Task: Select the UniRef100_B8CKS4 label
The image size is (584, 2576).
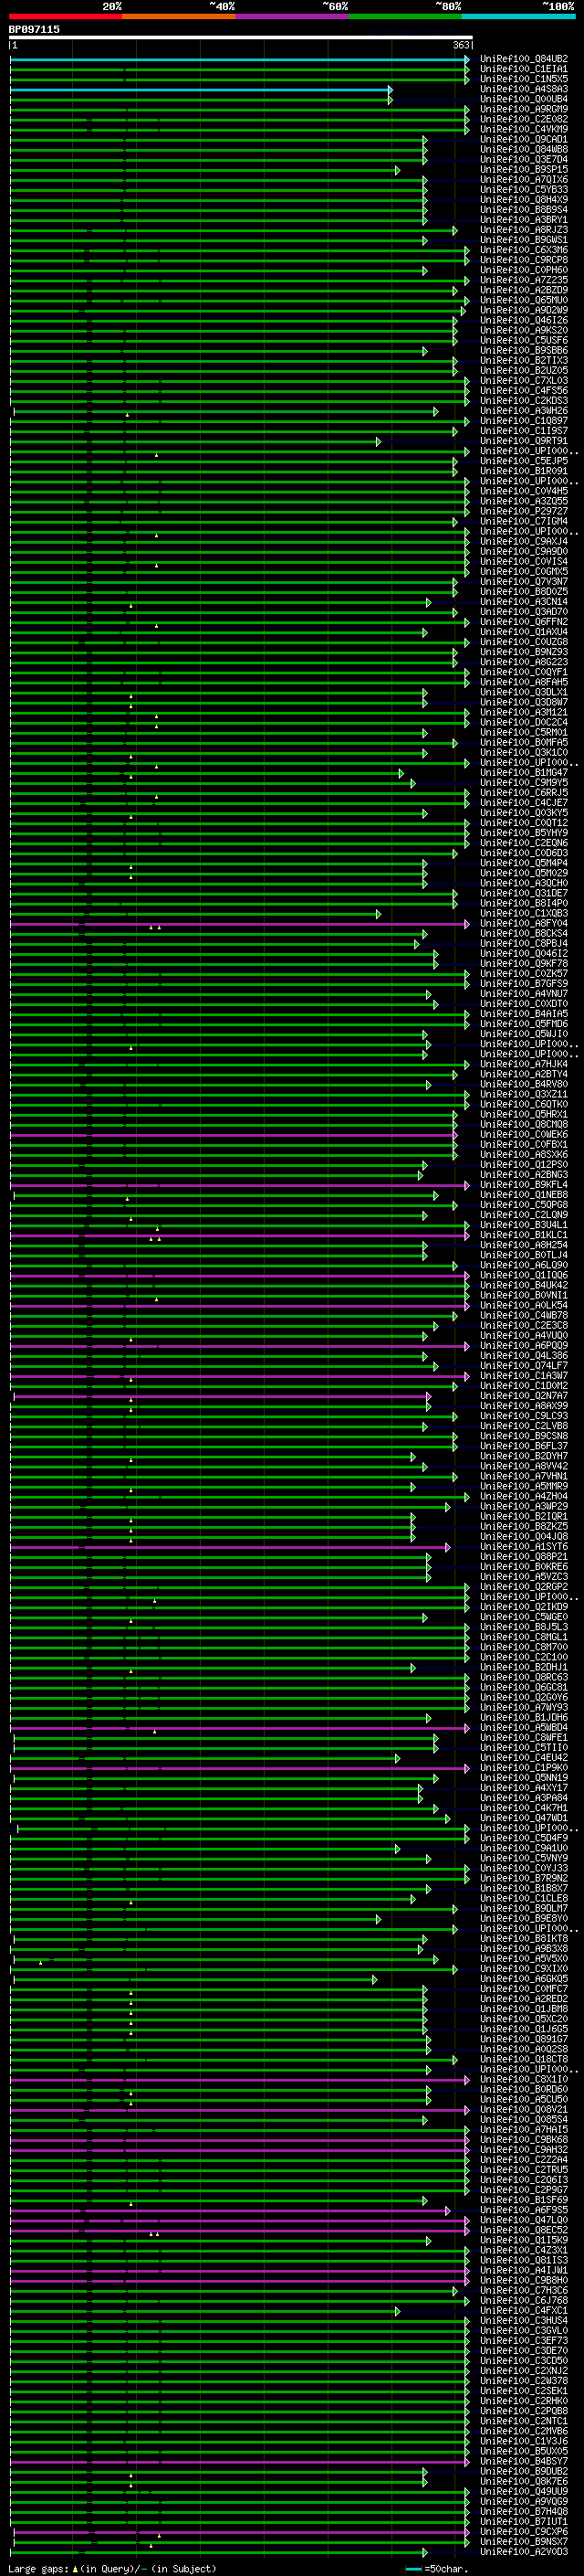Action: [x=524, y=933]
